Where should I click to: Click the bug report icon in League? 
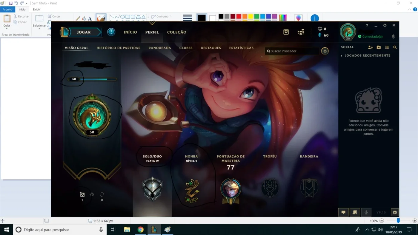click(x=395, y=212)
